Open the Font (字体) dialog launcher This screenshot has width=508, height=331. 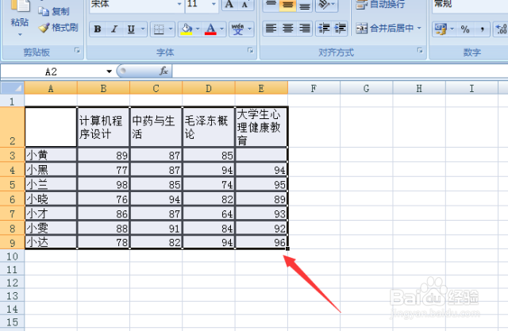pos(251,50)
